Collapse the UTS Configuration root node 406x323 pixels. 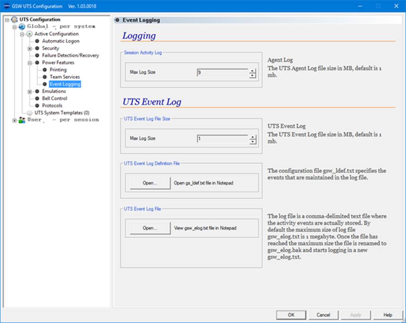(7, 19)
